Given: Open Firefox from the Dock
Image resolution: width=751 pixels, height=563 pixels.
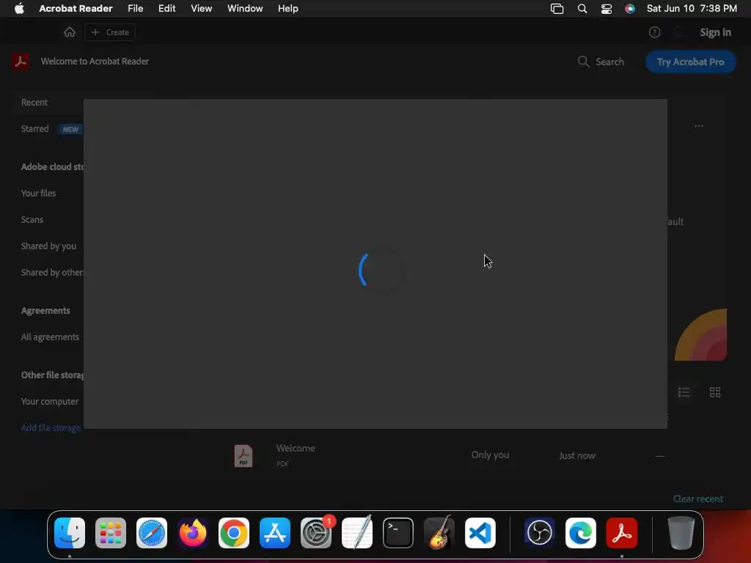Looking at the screenshot, I should tap(193, 533).
